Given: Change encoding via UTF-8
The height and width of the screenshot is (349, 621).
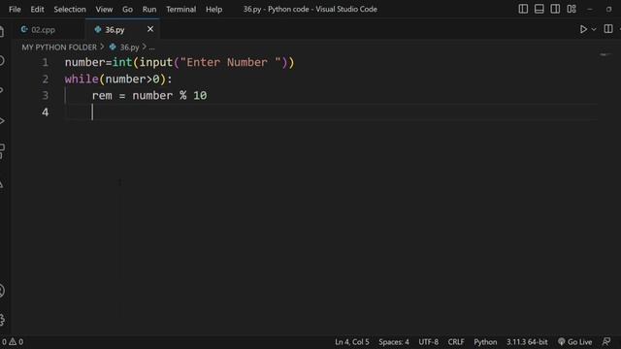Looking at the screenshot, I should (x=428, y=342).
